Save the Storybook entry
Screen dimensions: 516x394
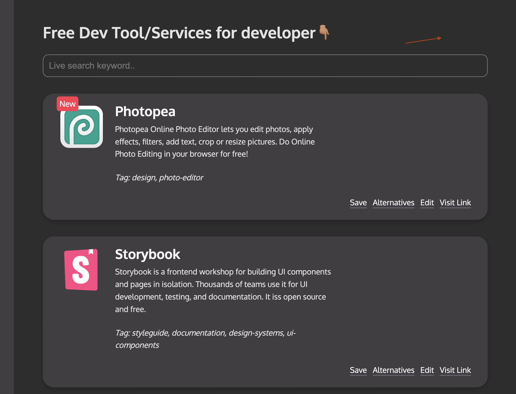(x=358, y=370)
